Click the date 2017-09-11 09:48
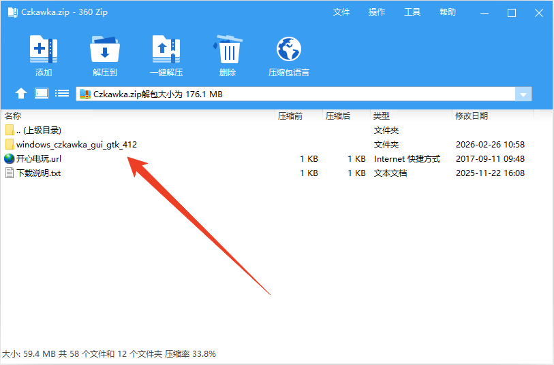This screenshot has height=365, width=554. [490, 159]
